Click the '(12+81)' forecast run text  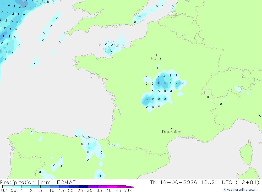(x=248, y=182)
